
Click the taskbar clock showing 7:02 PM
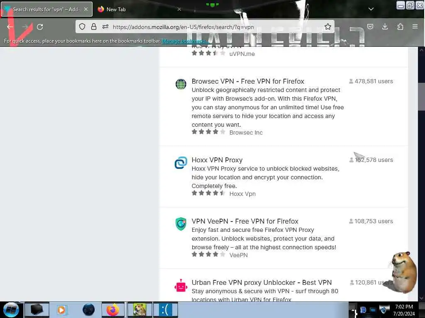click(x=404, y=310)
